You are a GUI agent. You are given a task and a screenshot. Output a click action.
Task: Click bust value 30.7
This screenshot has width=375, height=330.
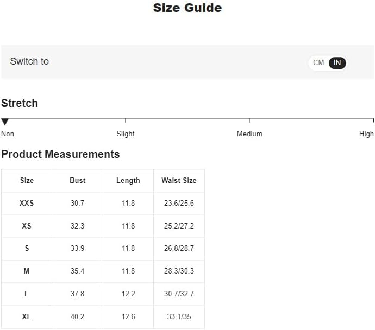click(77, 203)
